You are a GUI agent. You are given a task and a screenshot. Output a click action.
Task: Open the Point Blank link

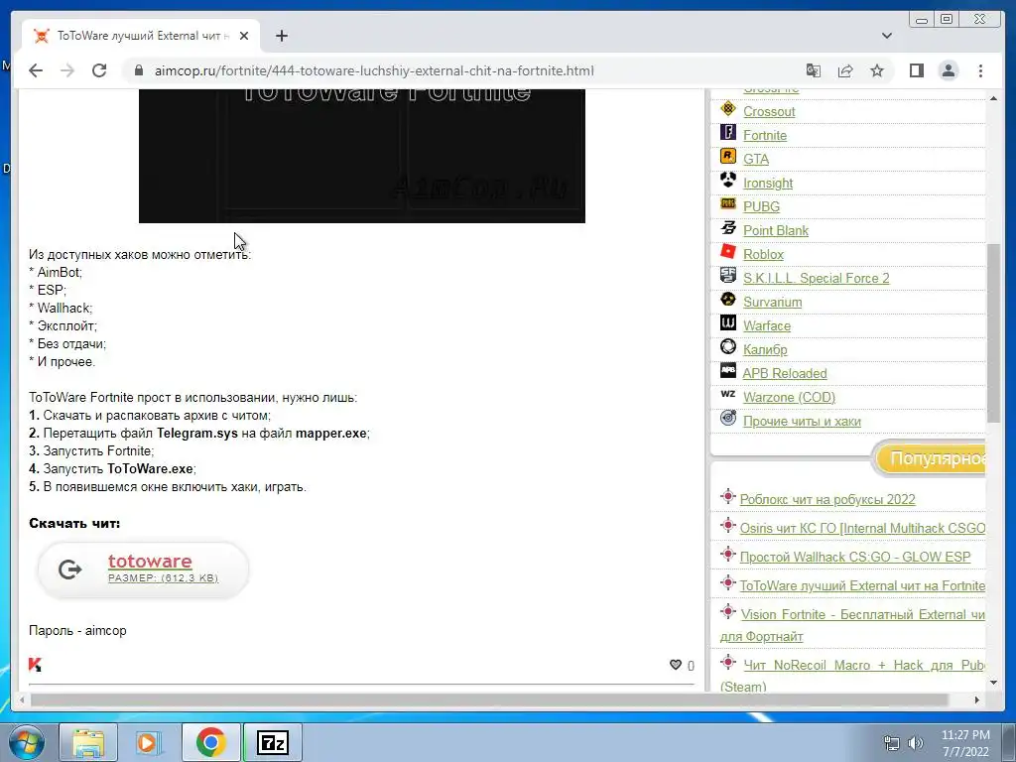point(776,230)
